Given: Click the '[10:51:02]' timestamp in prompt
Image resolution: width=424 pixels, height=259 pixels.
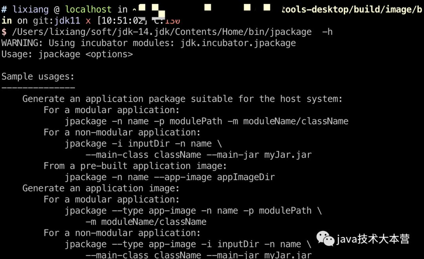Looking at the screenshot, I should pyautogui.click(x=122, y=20).
